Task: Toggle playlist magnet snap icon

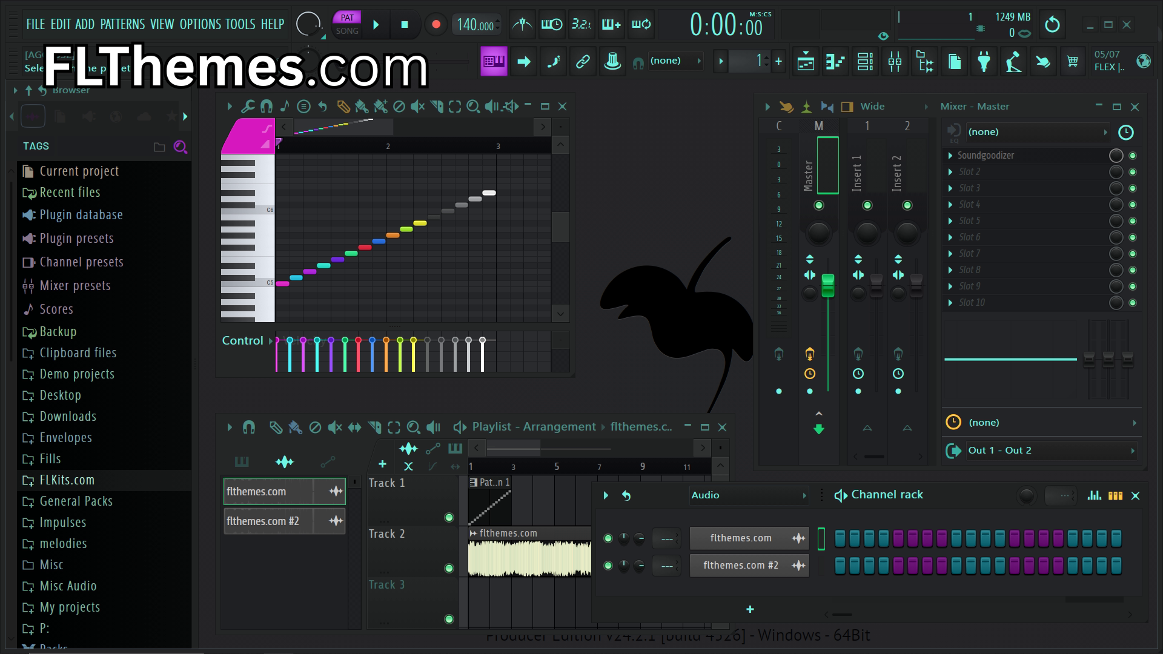Action: click(x=249, y=428)
